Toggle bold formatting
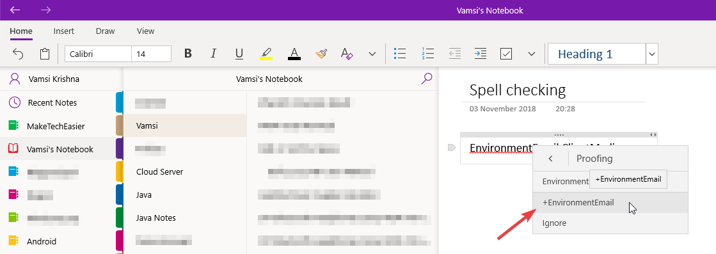The width and height of the screenshot is (716, 254). (x=187, y=54)
